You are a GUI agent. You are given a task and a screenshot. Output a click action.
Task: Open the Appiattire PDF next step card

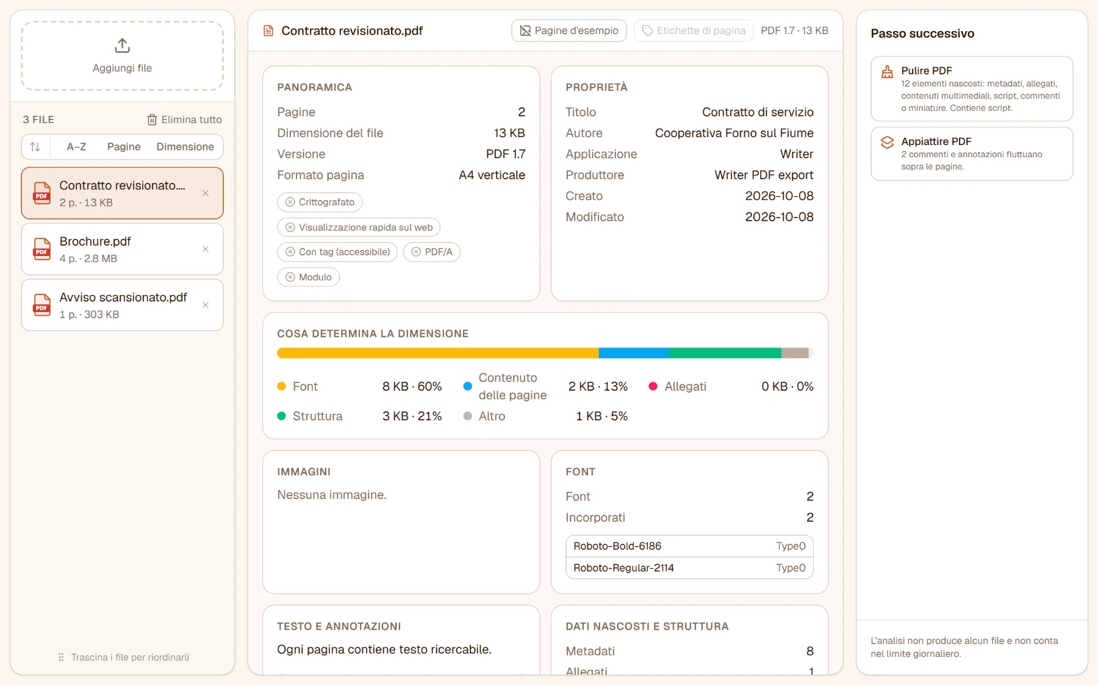tap(972, 154)
